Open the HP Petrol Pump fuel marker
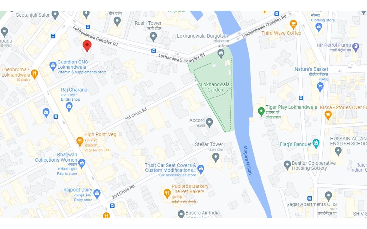Viewport: 367px width, 229px height. [x=356, y=47]
